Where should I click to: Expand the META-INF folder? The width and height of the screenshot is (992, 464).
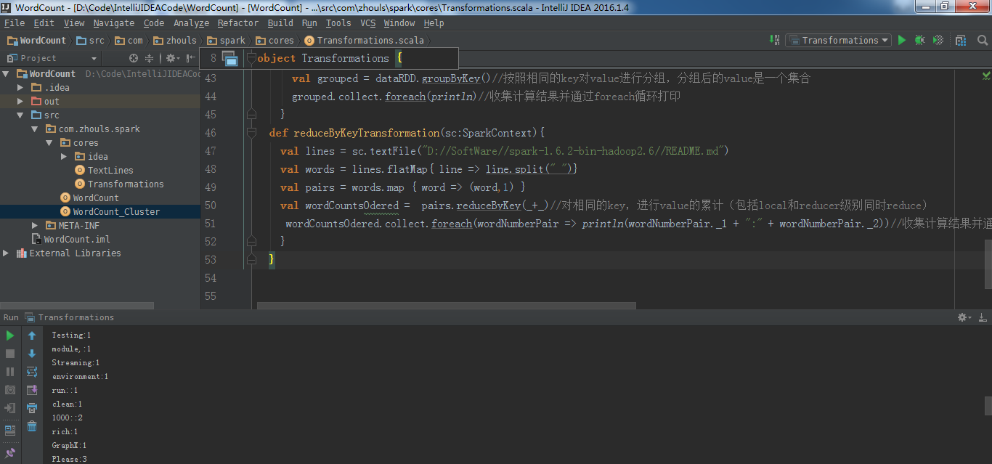[35, 226]
